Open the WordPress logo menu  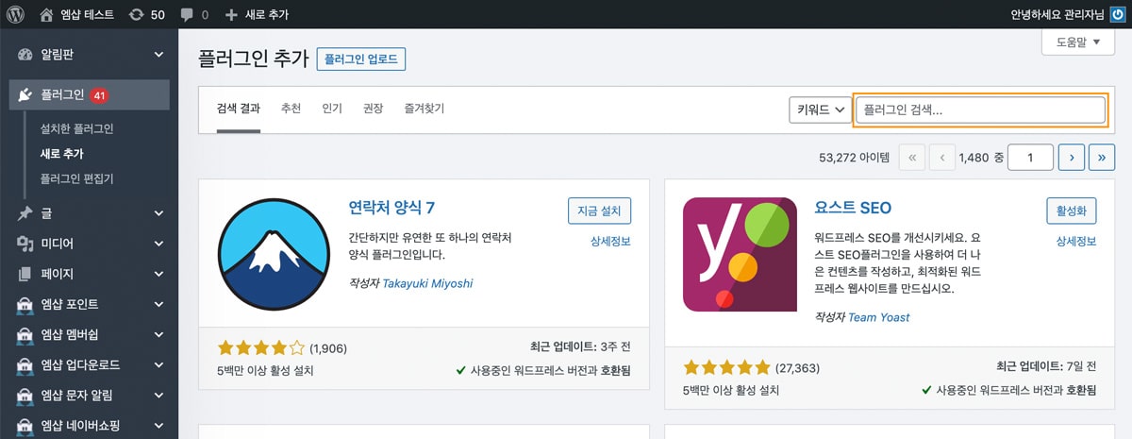point(16,14)
